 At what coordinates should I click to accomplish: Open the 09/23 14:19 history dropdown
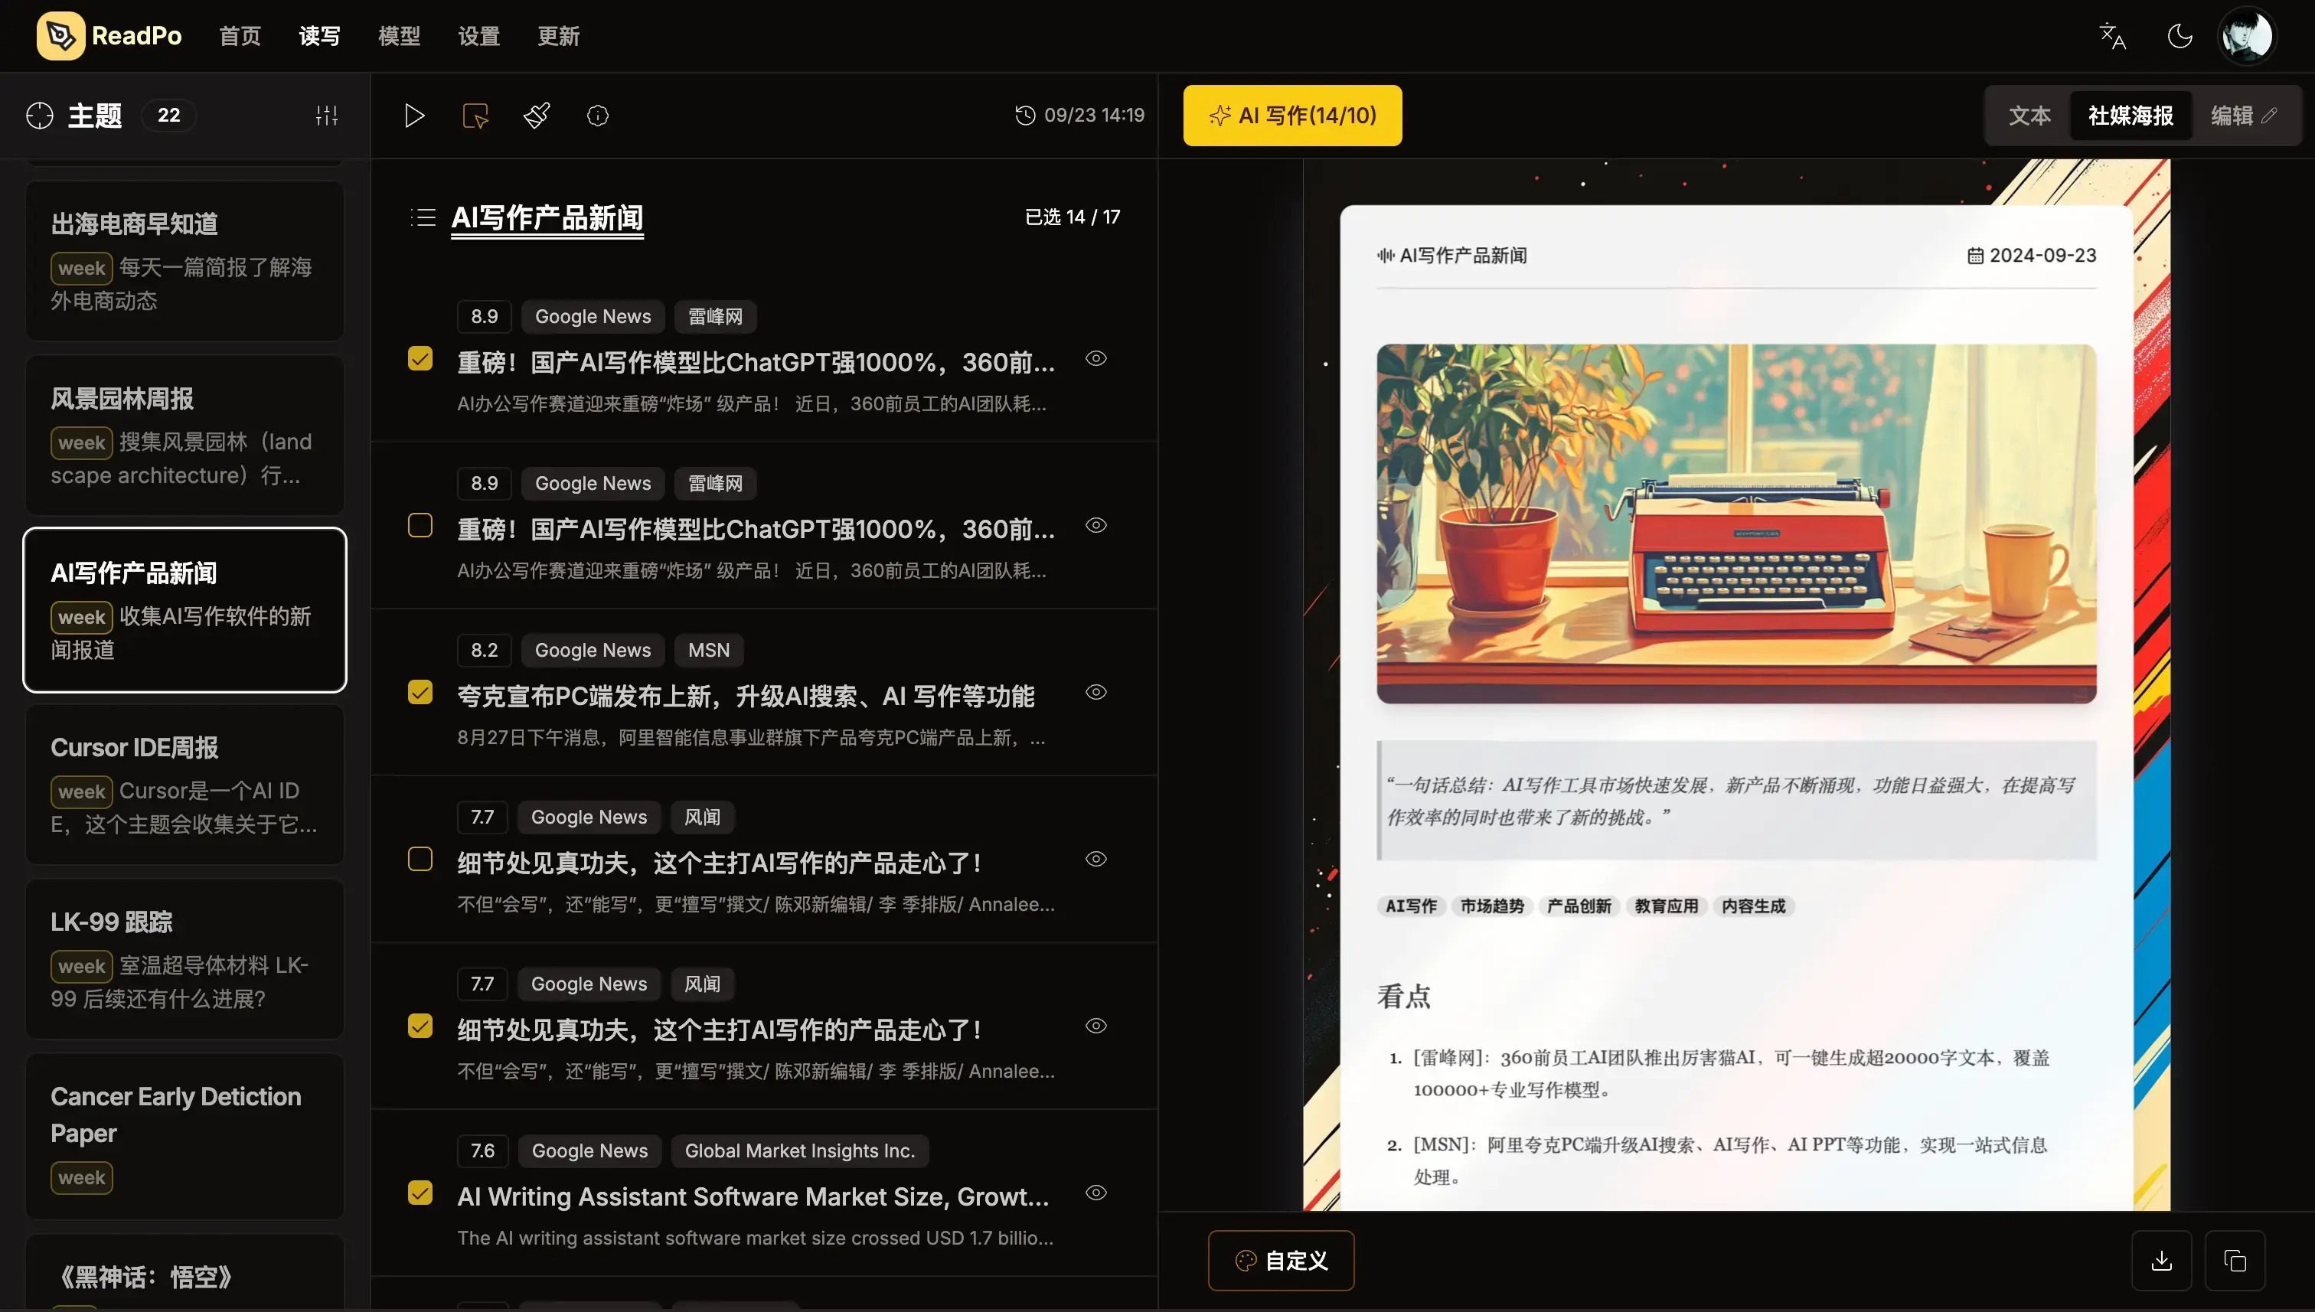1078,116
